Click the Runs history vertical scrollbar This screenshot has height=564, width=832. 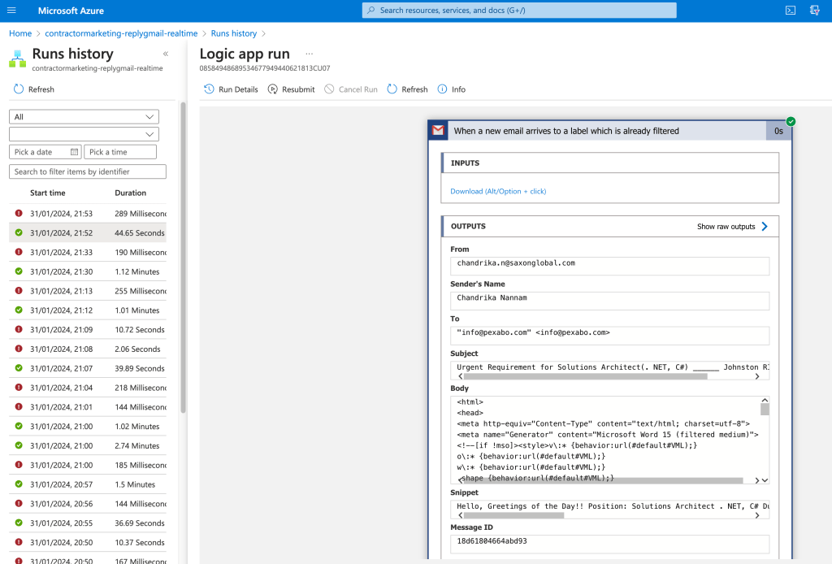click(x=183, y=258)
